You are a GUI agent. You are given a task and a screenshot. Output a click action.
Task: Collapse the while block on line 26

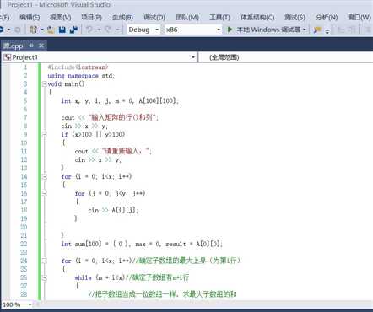pyautogui.click(x=44, y=277)
